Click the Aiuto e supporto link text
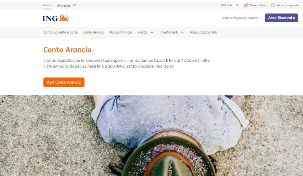 pyautogui.click(x=288, y=5)
